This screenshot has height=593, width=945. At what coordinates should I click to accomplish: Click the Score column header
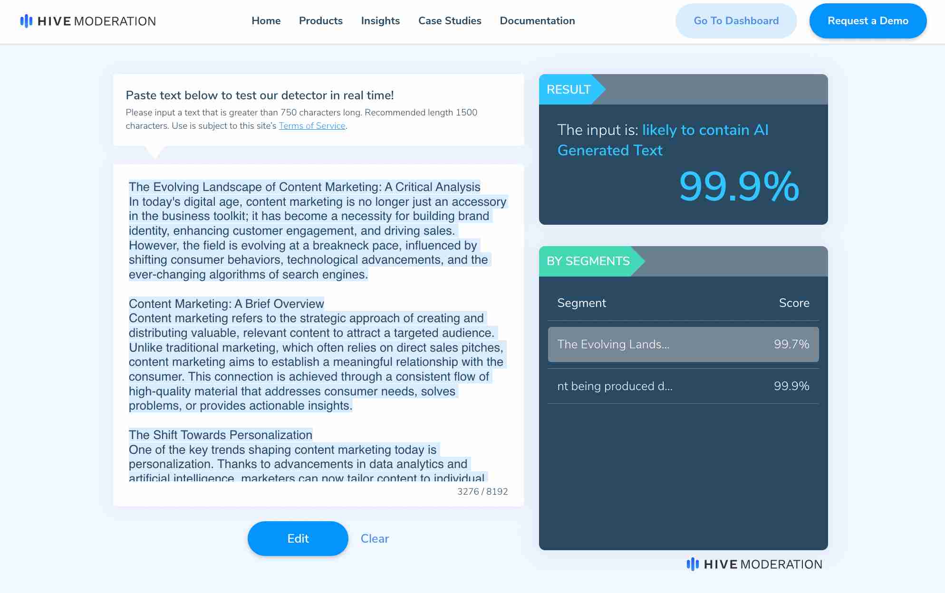(794, 303)
